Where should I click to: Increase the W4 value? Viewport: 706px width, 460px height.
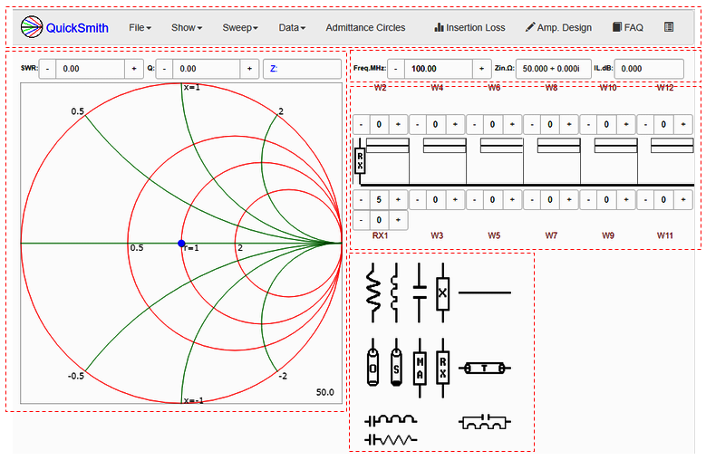click(x=455, y=125)
